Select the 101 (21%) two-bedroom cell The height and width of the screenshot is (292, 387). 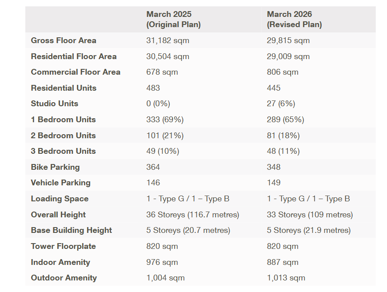click(165, 136)
